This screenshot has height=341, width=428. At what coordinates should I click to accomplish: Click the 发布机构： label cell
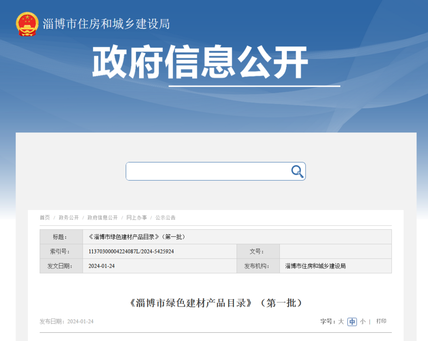[258, 266]
